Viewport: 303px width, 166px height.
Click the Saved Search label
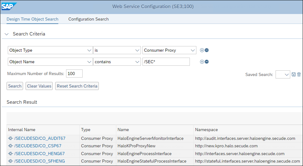(259, 74)
